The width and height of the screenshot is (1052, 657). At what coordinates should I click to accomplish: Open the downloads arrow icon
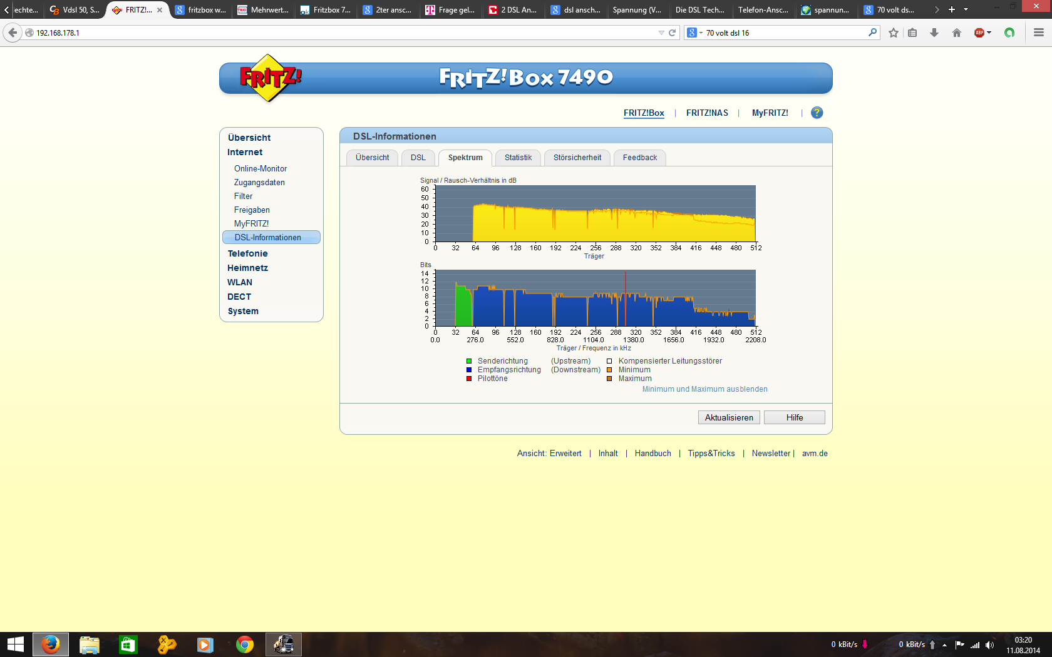pos(934,33)
